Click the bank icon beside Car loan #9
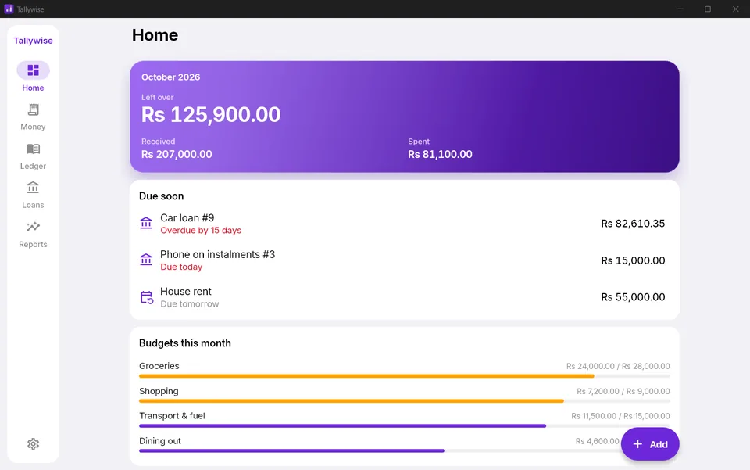Screen dimensions: 750x470 coord(146,223)
